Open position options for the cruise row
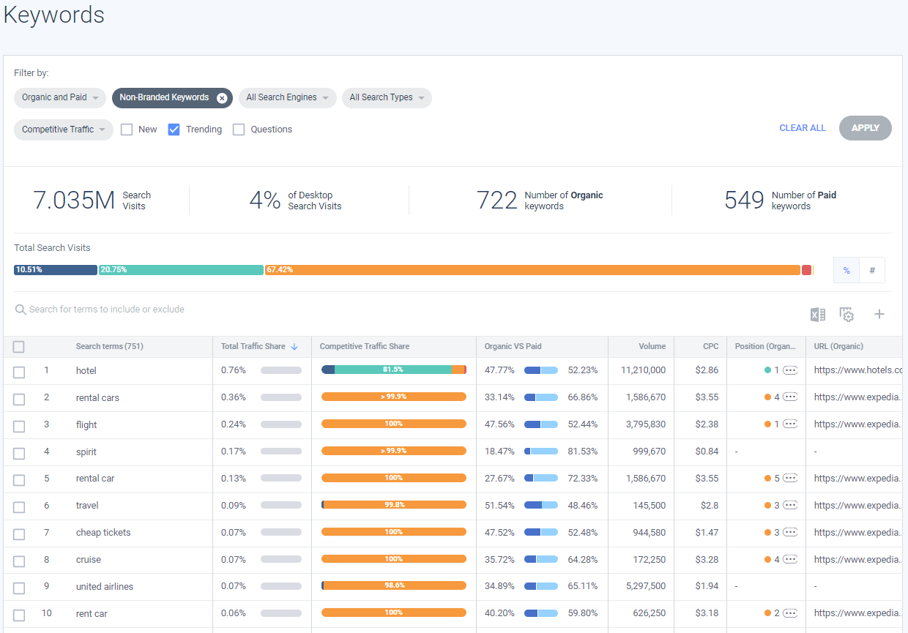 pyautogui.click(x=789, y=560)
